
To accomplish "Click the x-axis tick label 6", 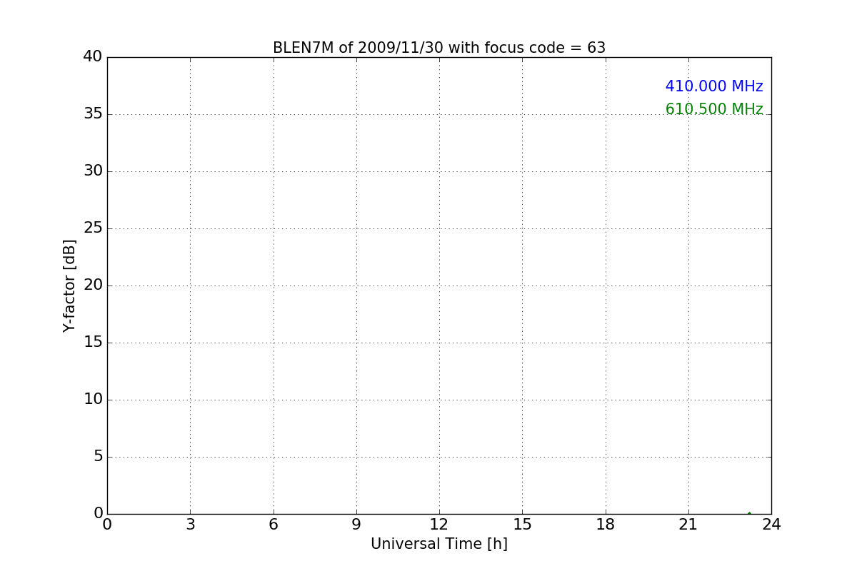I will pos(274,525).
